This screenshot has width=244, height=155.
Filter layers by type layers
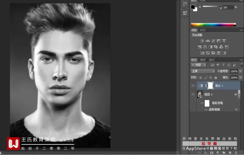223,65
